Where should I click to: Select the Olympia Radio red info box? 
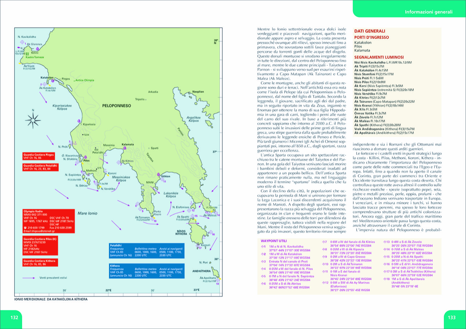tap(48, 221)
